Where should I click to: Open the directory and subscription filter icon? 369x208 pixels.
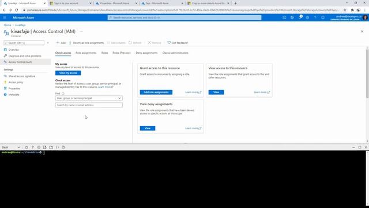(x=292, y=18)
